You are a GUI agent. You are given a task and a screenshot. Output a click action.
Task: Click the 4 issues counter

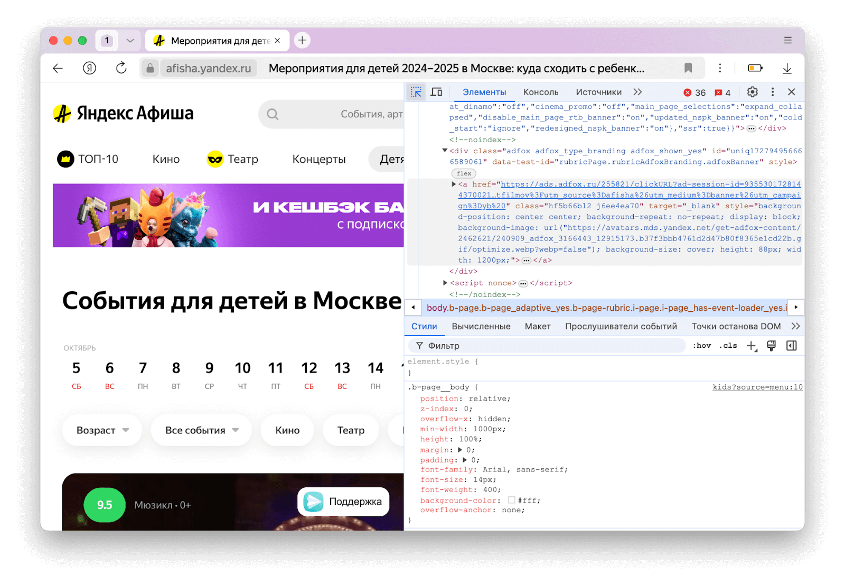pos(722,92)
